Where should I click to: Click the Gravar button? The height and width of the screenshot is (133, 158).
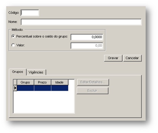pos(113,58)
